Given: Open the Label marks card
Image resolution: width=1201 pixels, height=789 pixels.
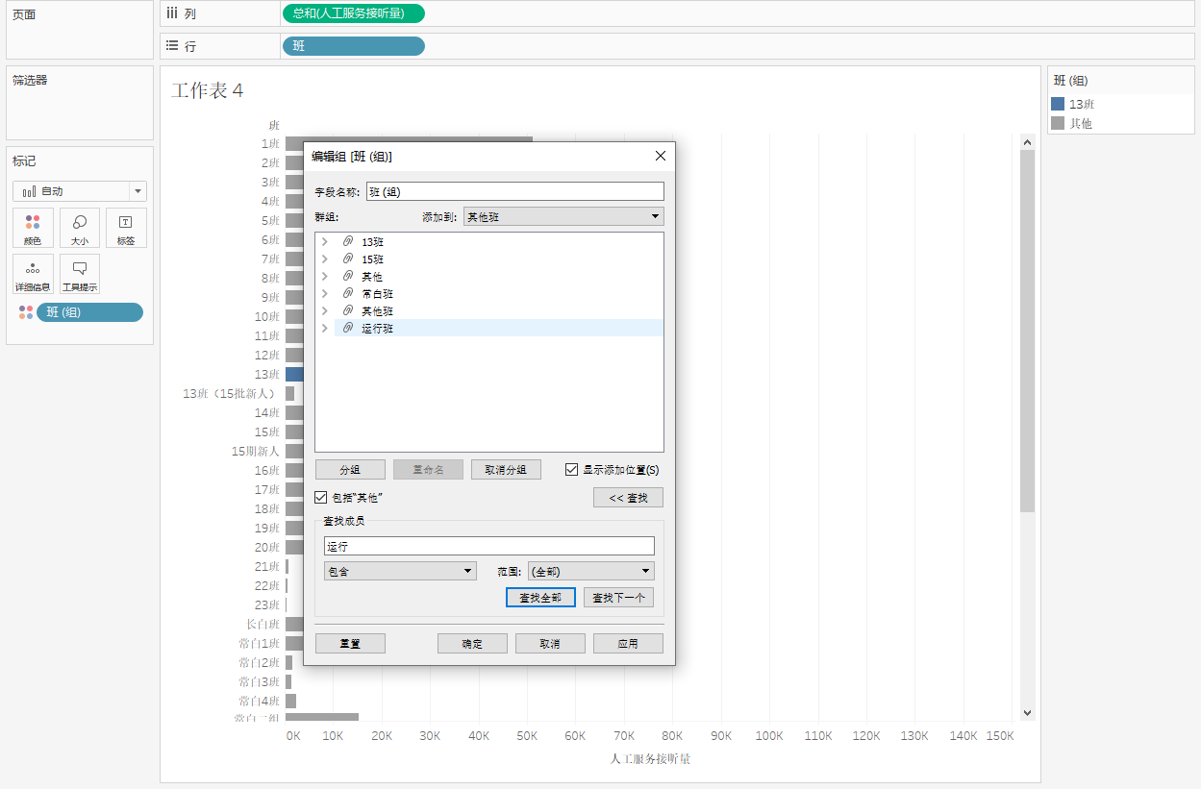Looking at the screenshot, I should click(126, 229).
